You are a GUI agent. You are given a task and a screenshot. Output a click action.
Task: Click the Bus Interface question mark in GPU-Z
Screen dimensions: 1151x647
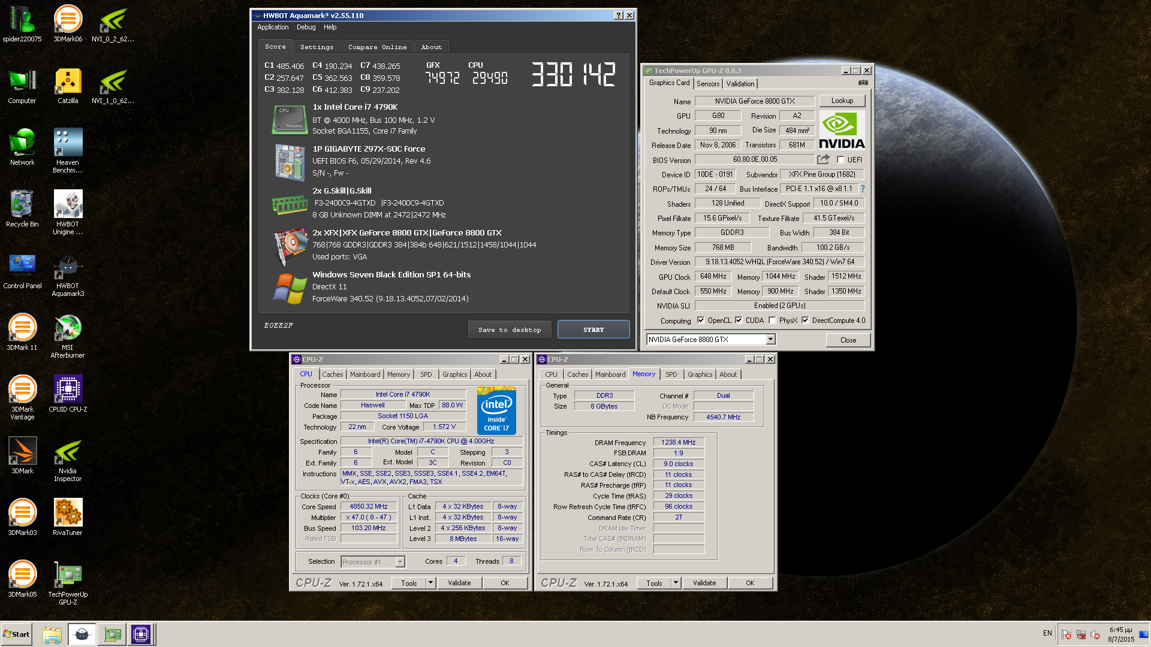click(x=862, y=189)
